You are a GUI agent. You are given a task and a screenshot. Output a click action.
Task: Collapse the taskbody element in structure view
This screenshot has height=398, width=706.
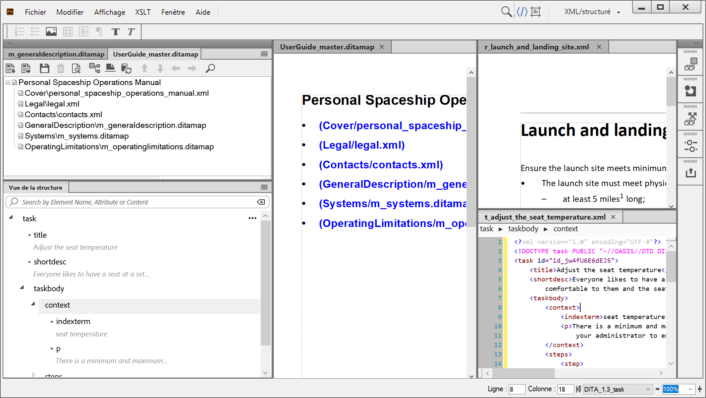[x=22, y=288]
